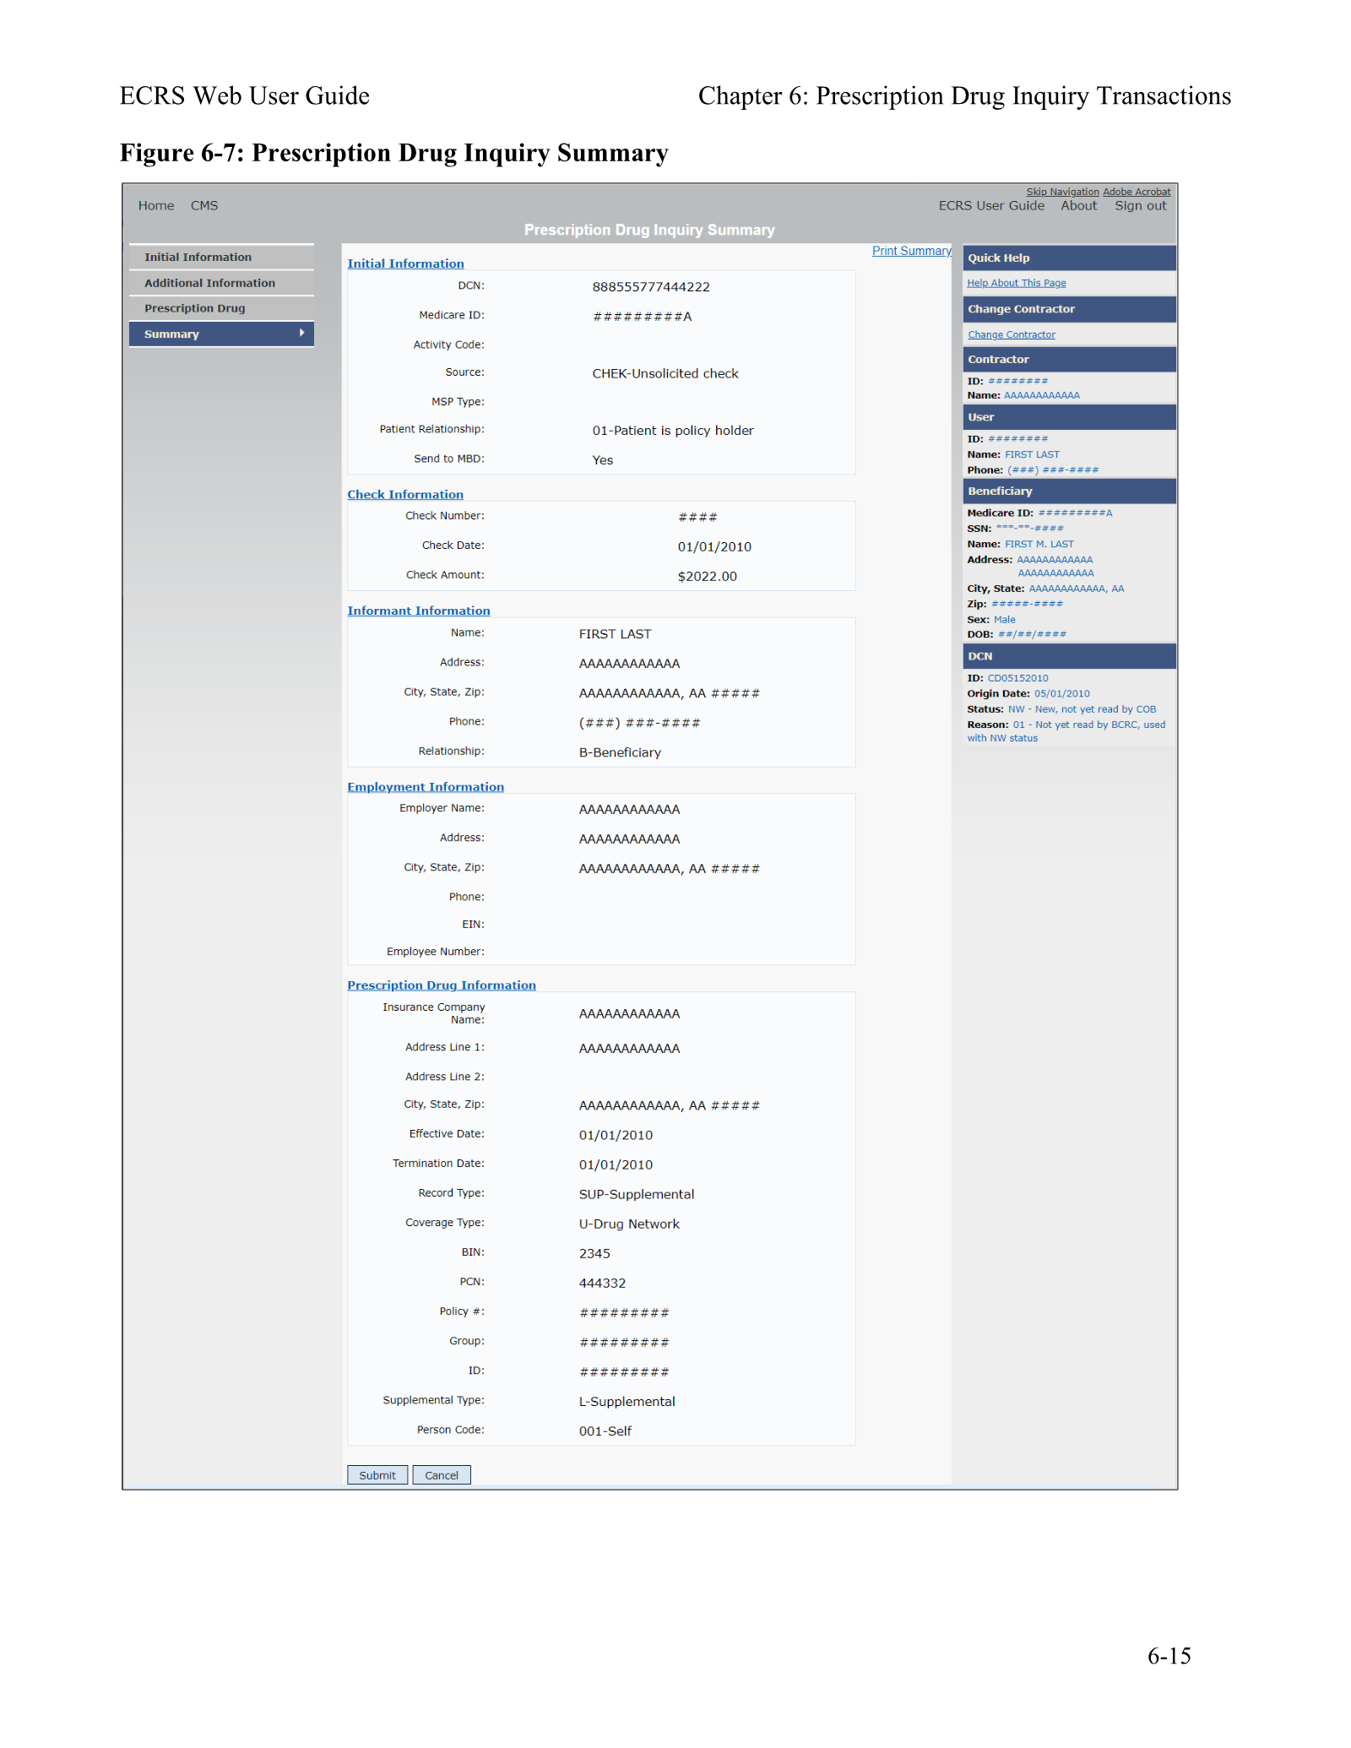Select Initial Information in left menu

pos(221,257)
